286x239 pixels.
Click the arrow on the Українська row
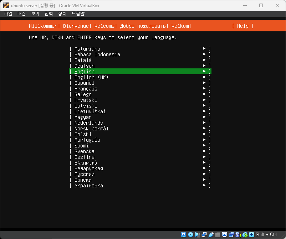pyautogui.click(x=204, y=185)
